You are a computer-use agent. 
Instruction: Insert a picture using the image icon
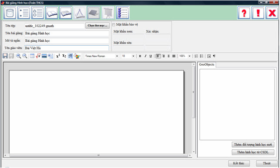(x=44, y=56)
